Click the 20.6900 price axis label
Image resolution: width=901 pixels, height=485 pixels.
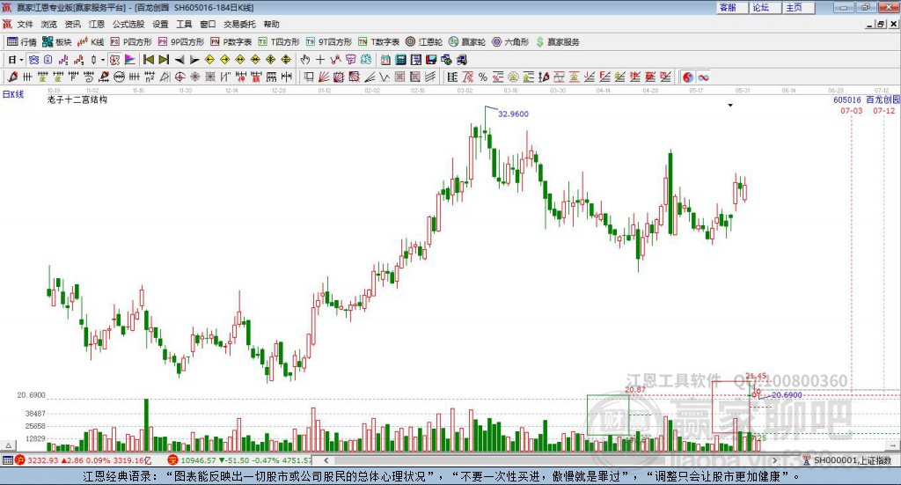tap(31, 395)
